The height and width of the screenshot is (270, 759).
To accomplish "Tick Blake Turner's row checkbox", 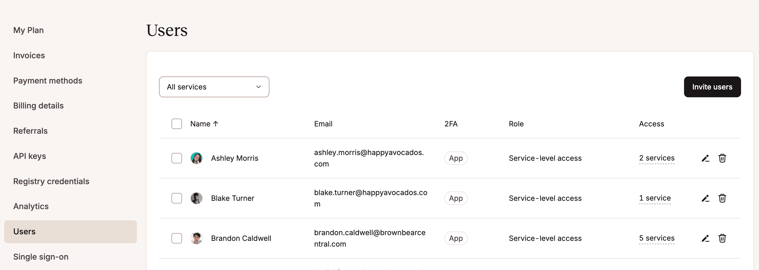I will click(176, 198).
